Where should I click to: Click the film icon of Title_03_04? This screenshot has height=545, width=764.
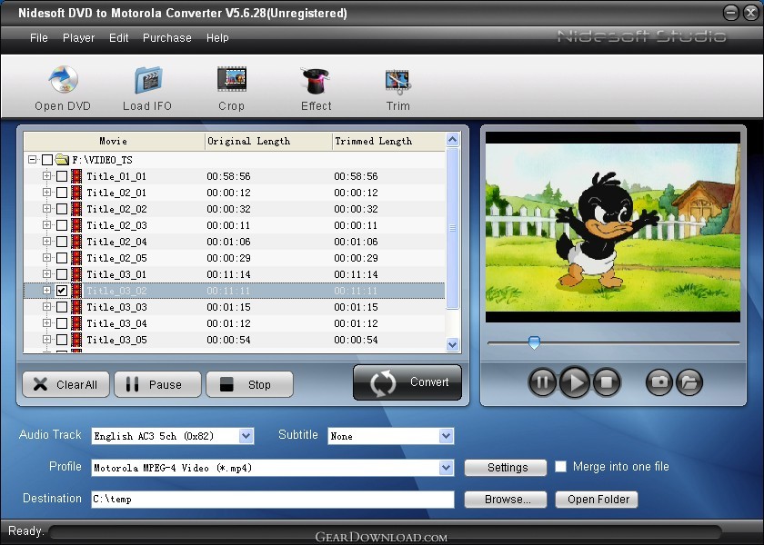[76, 323]
